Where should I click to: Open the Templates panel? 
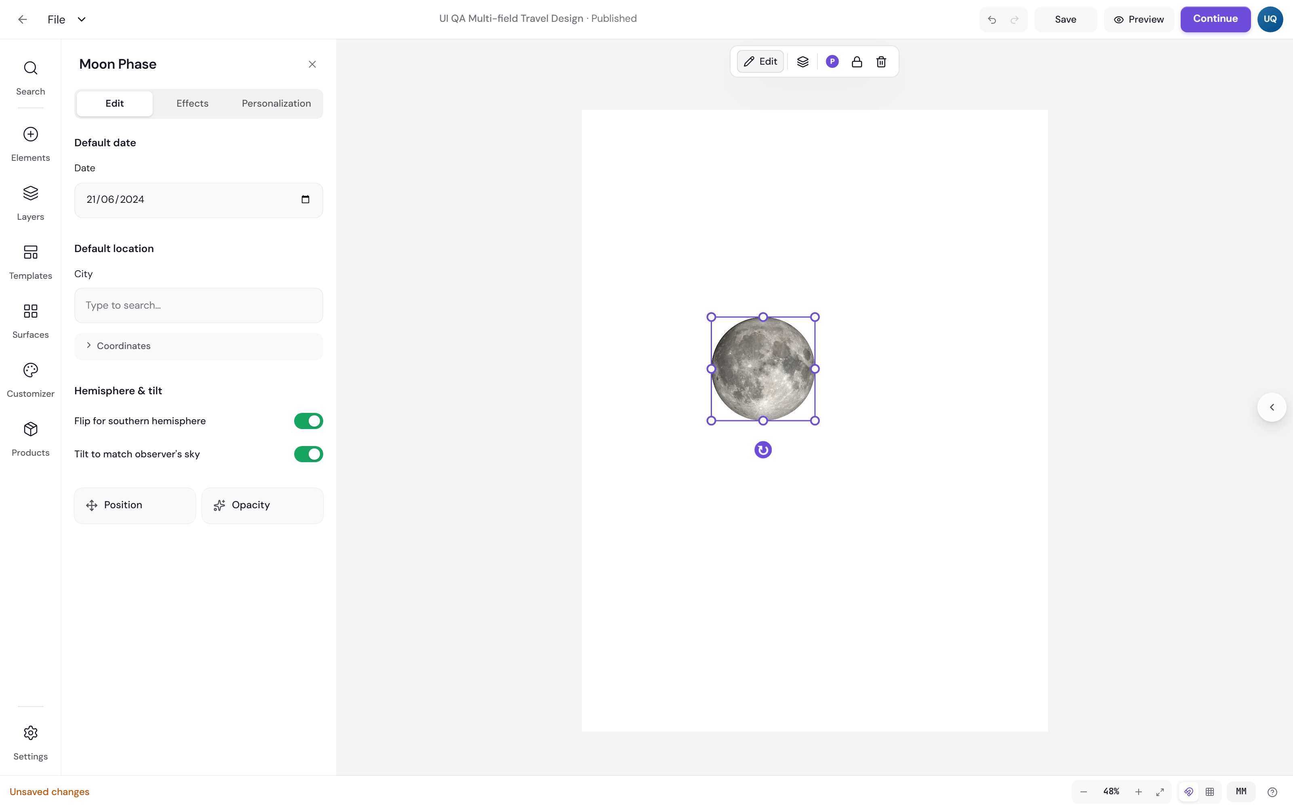(x=30, y=262)
